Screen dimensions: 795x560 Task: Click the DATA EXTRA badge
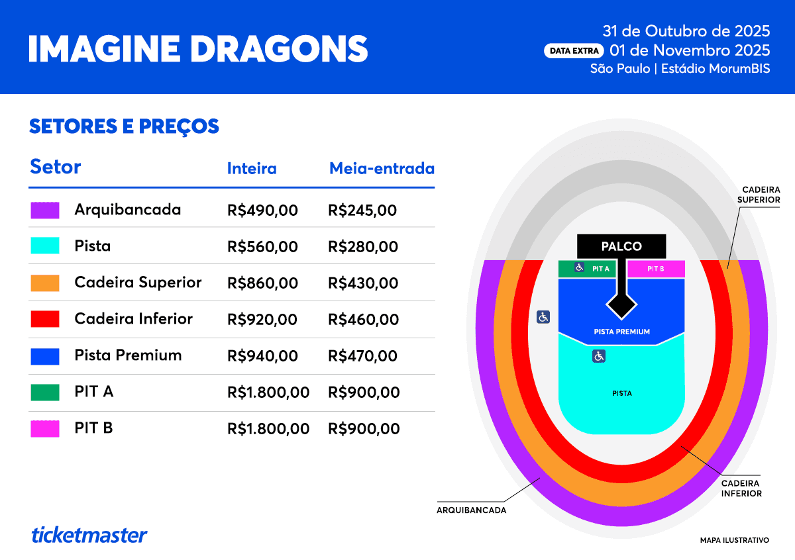(574, 50)
